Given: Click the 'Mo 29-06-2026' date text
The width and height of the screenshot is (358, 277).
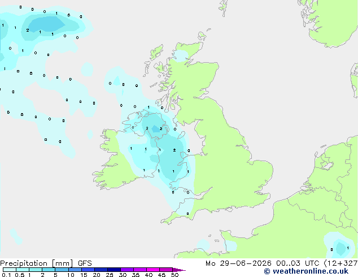Looking at the screenshot, I should tap(238, 263).
